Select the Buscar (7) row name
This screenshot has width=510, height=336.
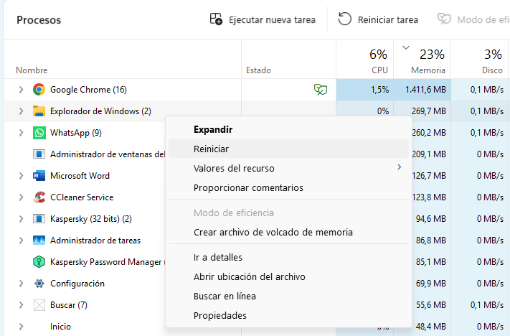69,305
